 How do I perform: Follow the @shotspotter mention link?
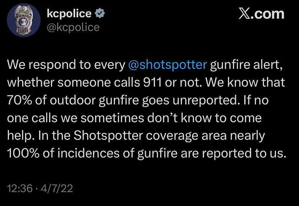167,65
